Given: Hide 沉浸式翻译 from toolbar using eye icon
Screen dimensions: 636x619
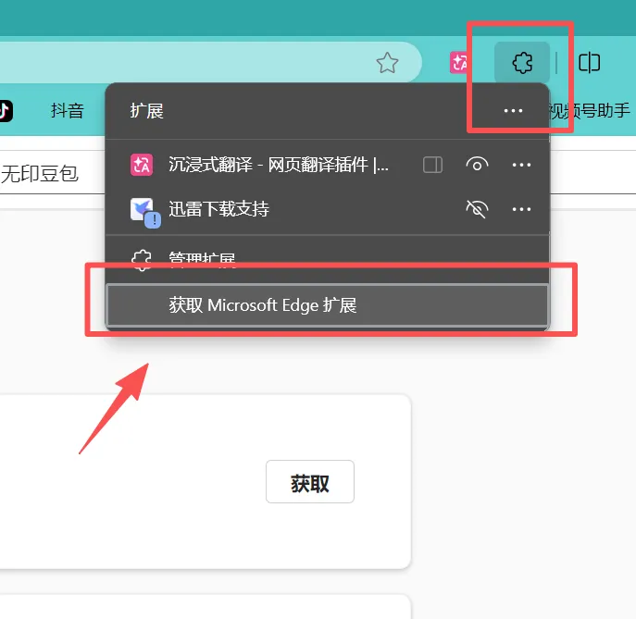Looking at the screenshot, I should [477, 165].
